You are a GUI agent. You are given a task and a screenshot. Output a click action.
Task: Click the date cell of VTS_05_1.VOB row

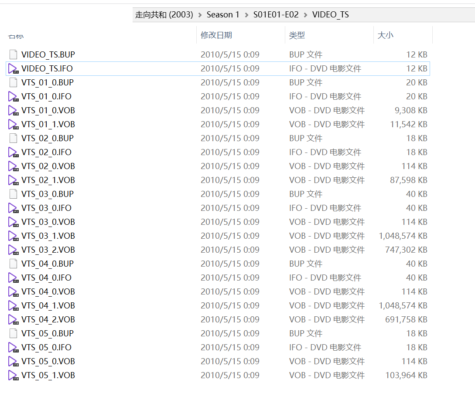[x=230, y=375]
